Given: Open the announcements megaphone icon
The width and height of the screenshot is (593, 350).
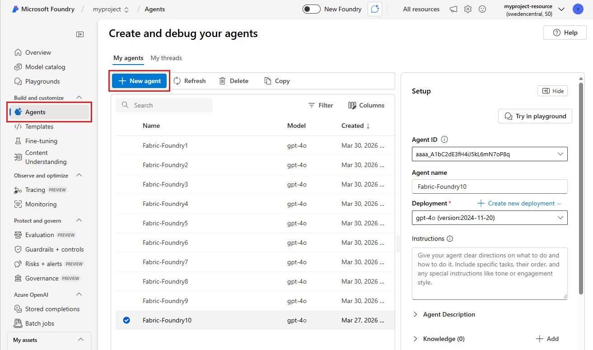Looking at the screenshot, I should pyautogui.click(x=453, y=9).
